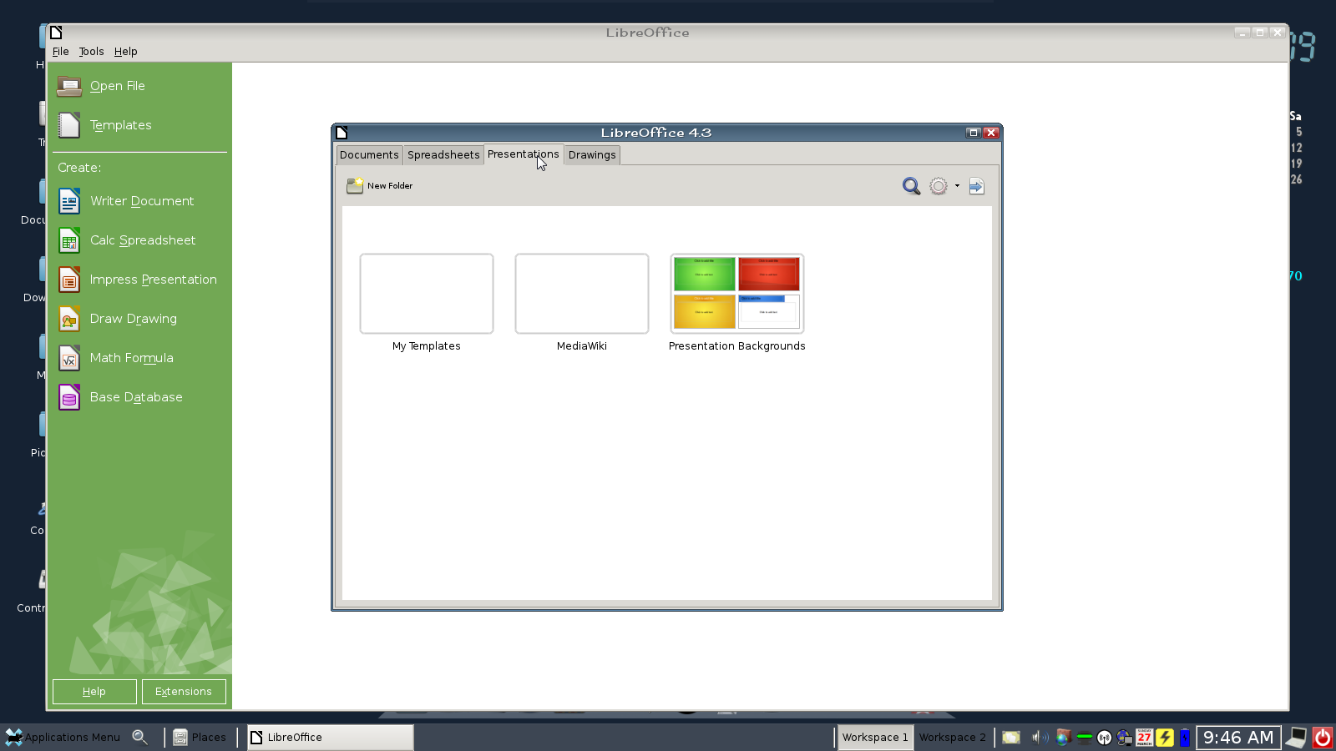Click the wireless signal tray icon
This screenshot has height=751, width=1336.
[x=1105, y=737]
